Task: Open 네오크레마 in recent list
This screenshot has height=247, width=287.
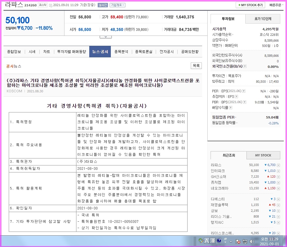Action: click(219, 188)
